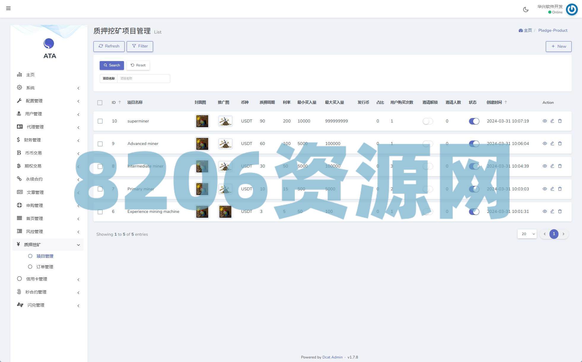582x362 pixels.
Task: View details eye icon for Experience mining machine
Action: click(545, 211)
